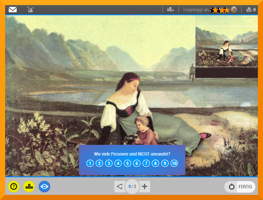Select answer 8
The width and height of the screenshot is (263, 200).
point(155,163)
